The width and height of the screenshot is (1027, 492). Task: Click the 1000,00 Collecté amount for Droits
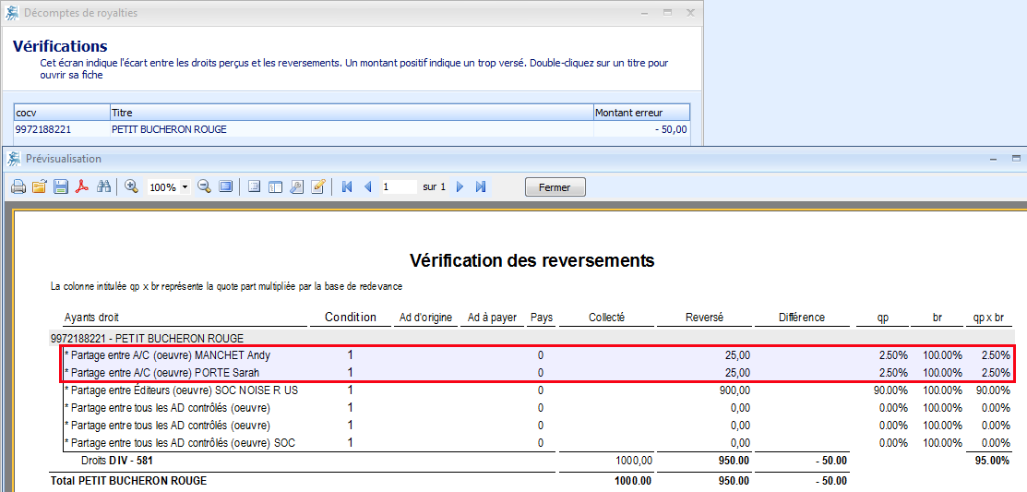[x=634, y=461]
